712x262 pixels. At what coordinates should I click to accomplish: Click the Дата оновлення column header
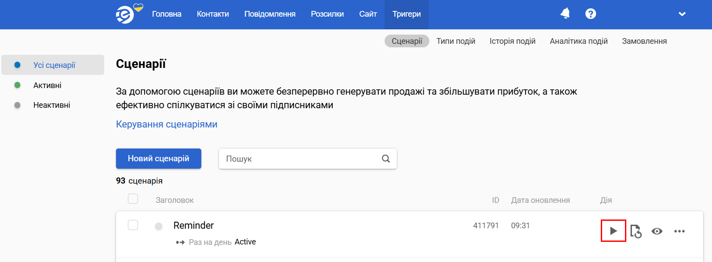541,200
